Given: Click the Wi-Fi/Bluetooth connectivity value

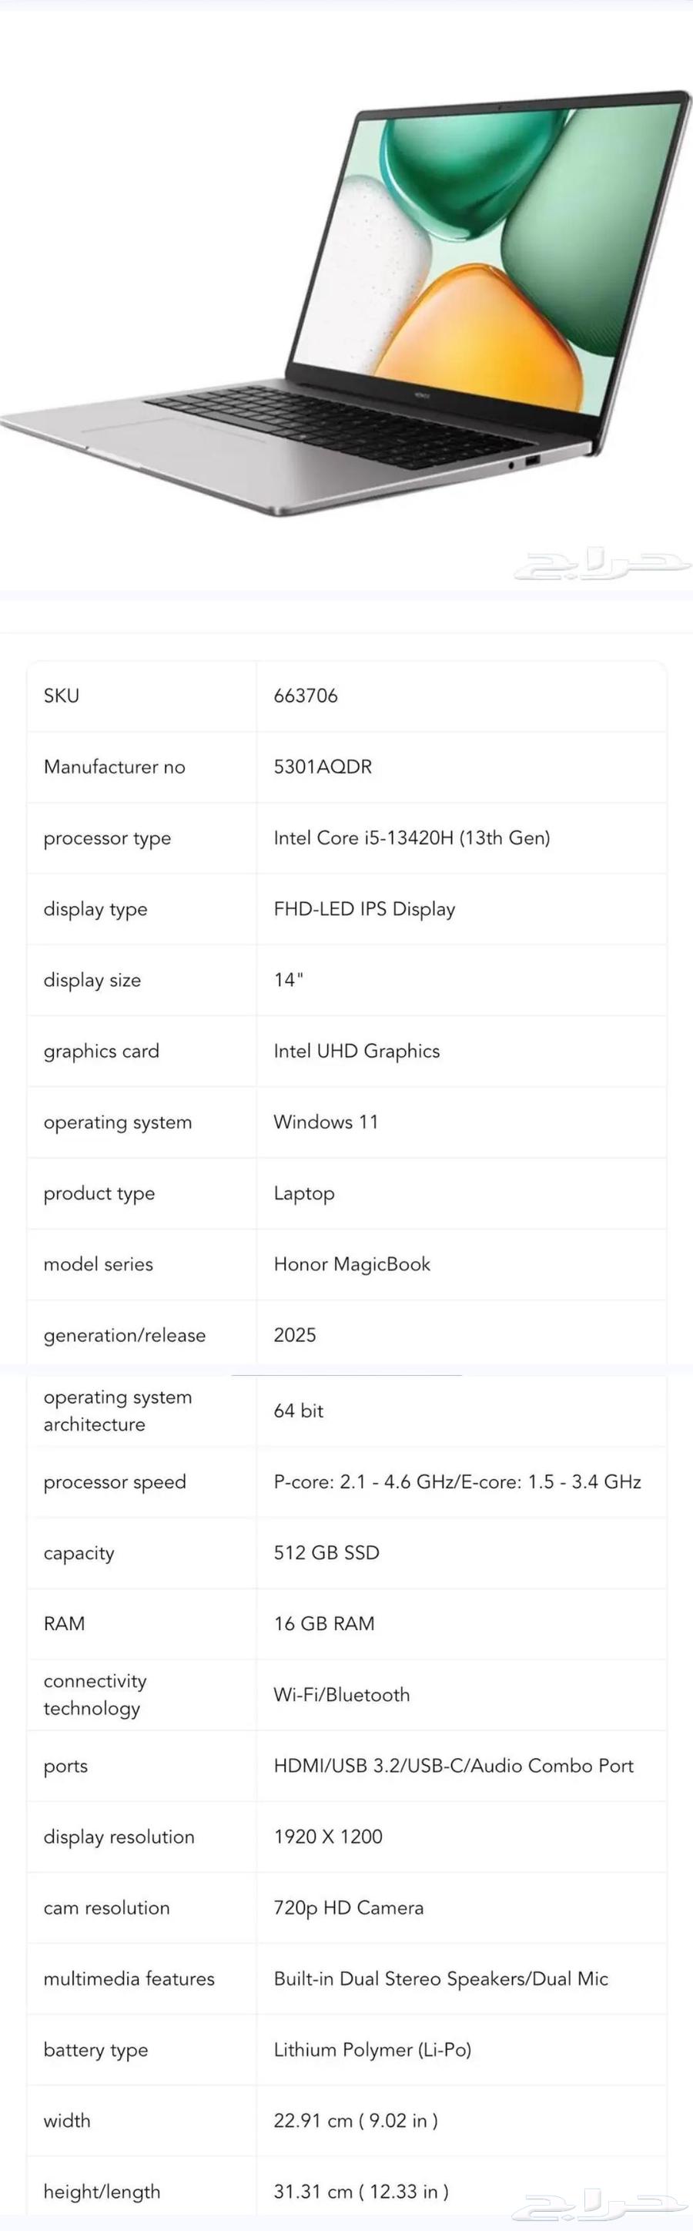Looking at the screenshot, I should (342, 1694).
